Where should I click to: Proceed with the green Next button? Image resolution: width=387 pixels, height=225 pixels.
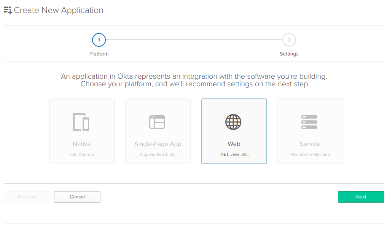tap(361, 197)
